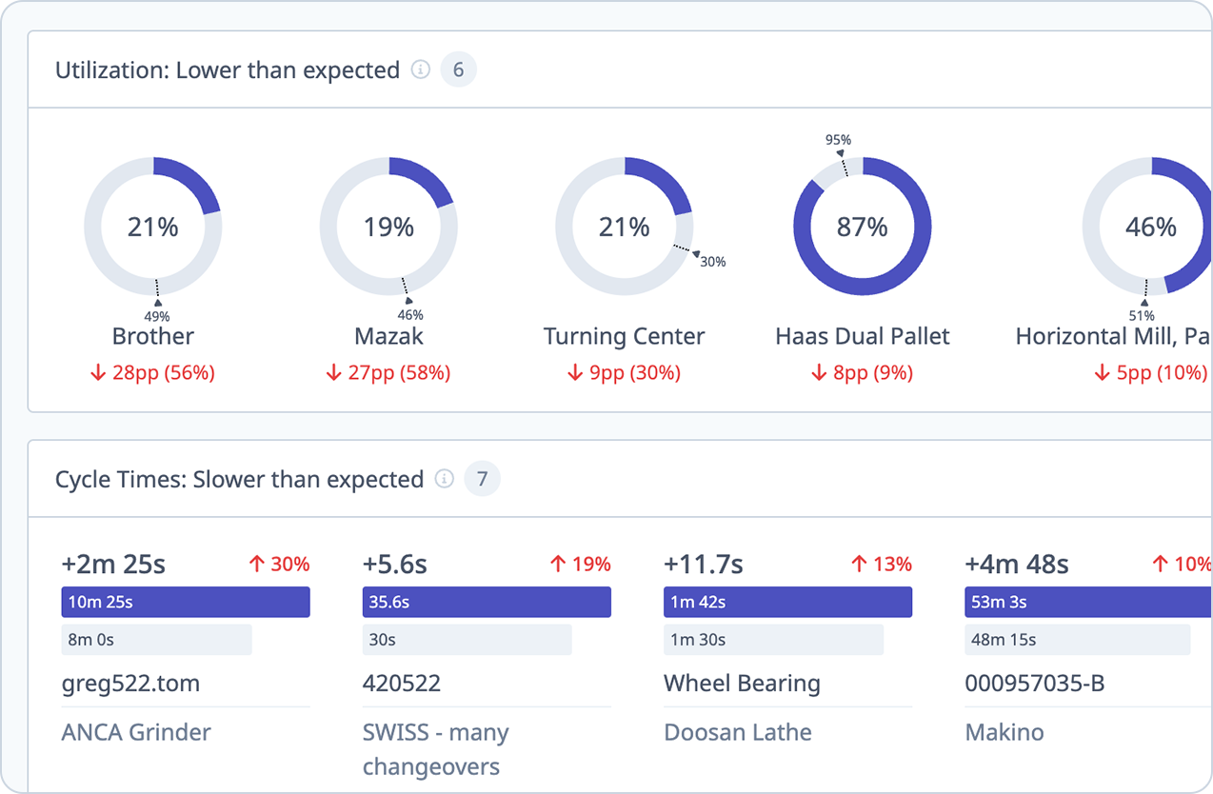
Task: Click the 48m 15s expected time bar
Action: tap(1077, 639)
